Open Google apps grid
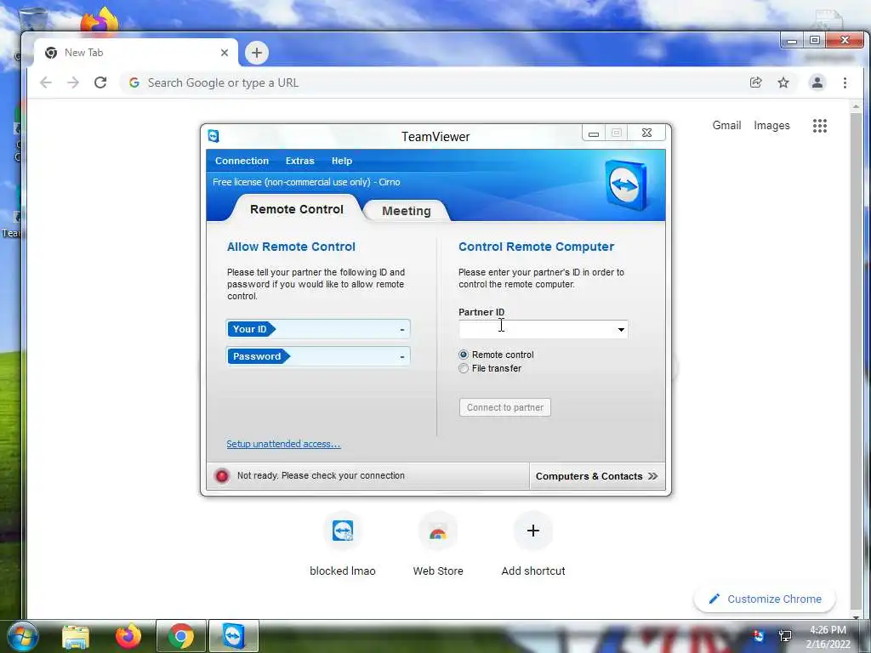Viewport: 871px width, 653px height. point(820,126)
